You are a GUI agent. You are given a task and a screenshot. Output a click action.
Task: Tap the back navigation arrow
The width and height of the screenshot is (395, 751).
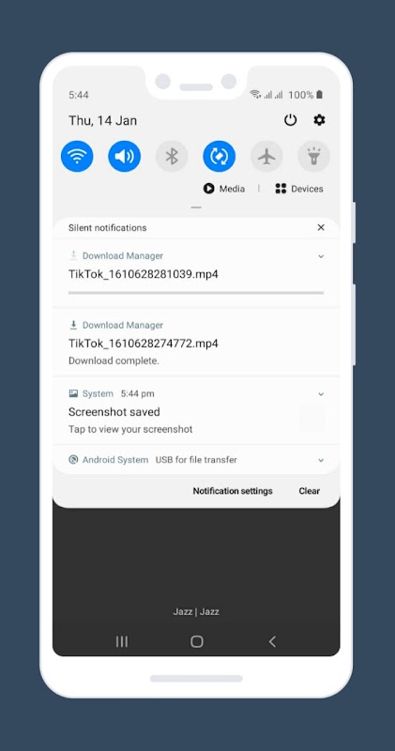pos(272,642)
